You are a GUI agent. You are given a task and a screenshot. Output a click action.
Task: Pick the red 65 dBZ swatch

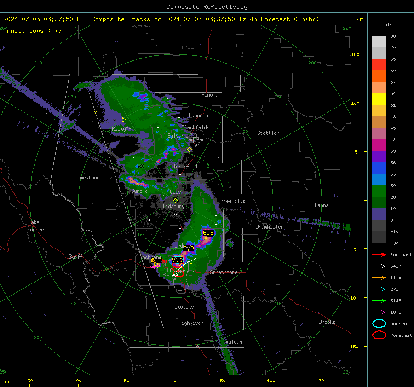pyautogui.click(x=379, y=65)
